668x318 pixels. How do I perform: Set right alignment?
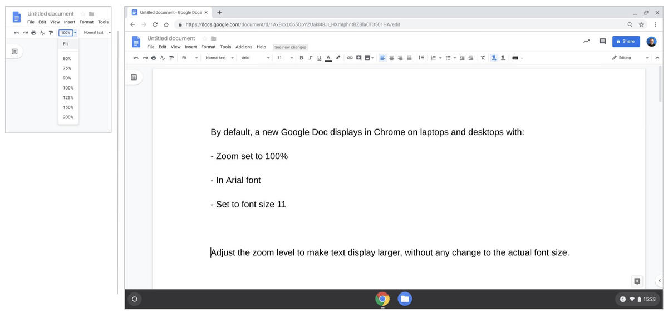[400, 58]
